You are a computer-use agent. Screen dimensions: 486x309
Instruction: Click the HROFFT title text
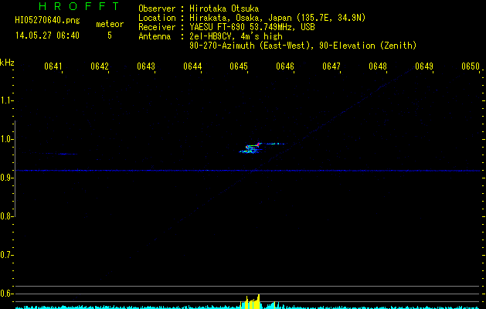79,6
